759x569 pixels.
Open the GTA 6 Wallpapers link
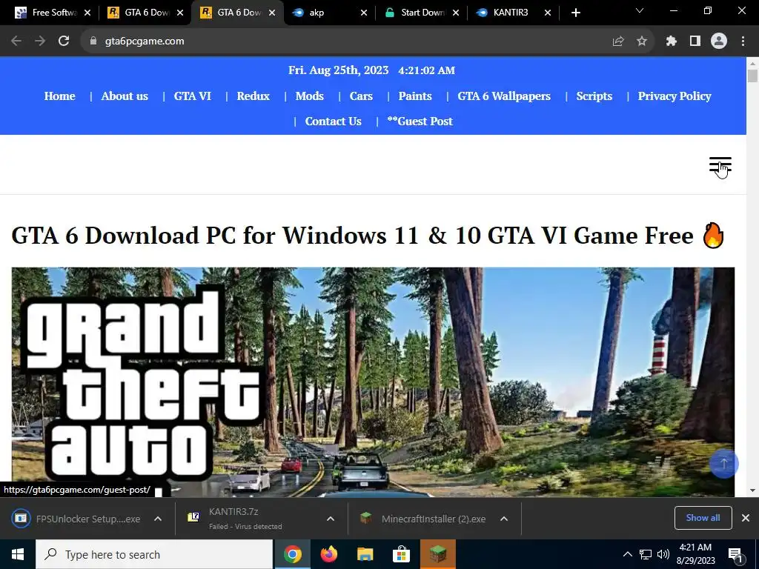(504, 96)
